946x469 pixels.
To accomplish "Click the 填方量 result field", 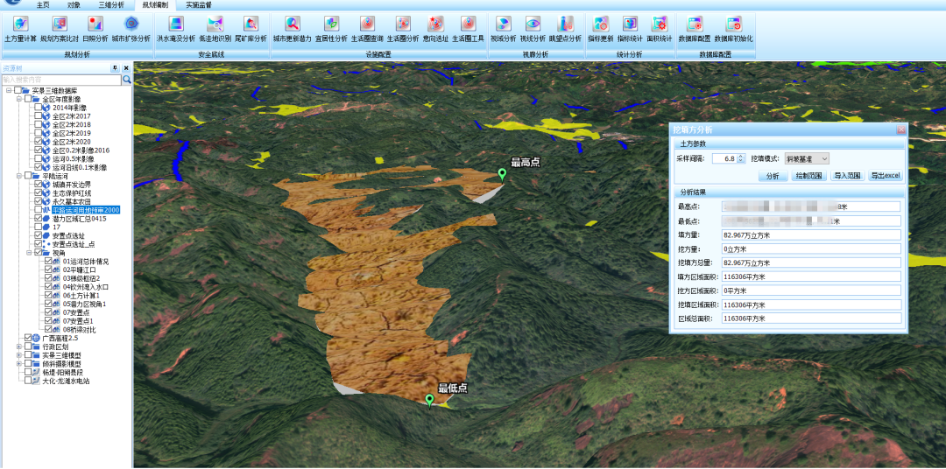I will coord(811,234).
